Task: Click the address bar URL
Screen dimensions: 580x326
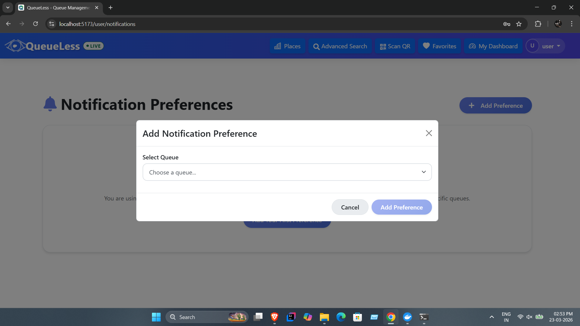Action: (x=97, y=24)
